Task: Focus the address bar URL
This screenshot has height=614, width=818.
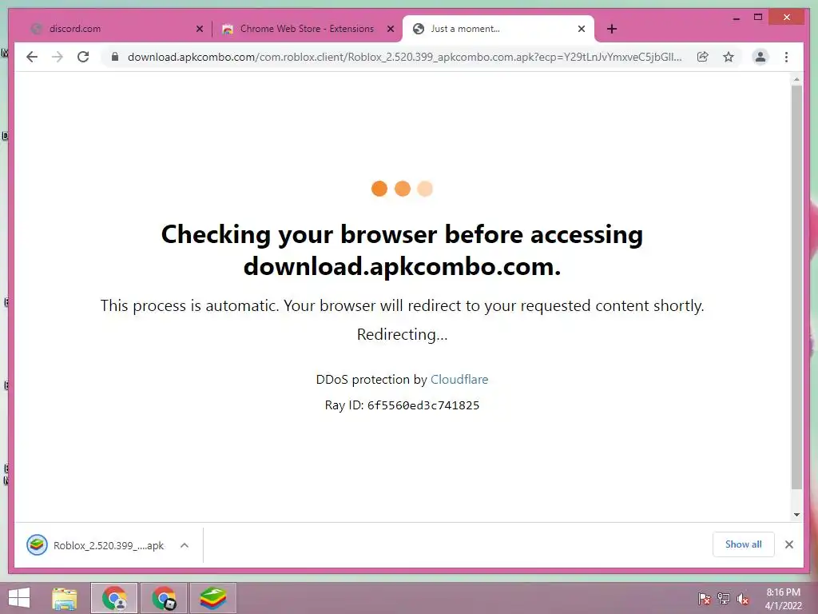Action: coord(405,57)
